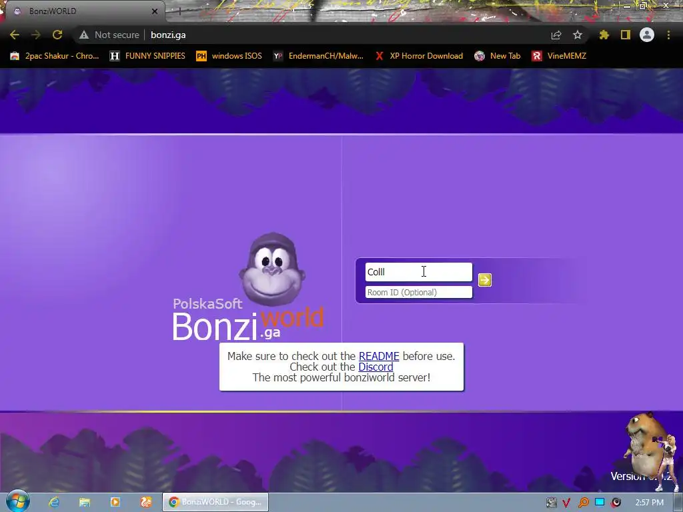Open a new browser tab with plus
The height and width of the screenshot is (512, 683).
click(179, 11)
